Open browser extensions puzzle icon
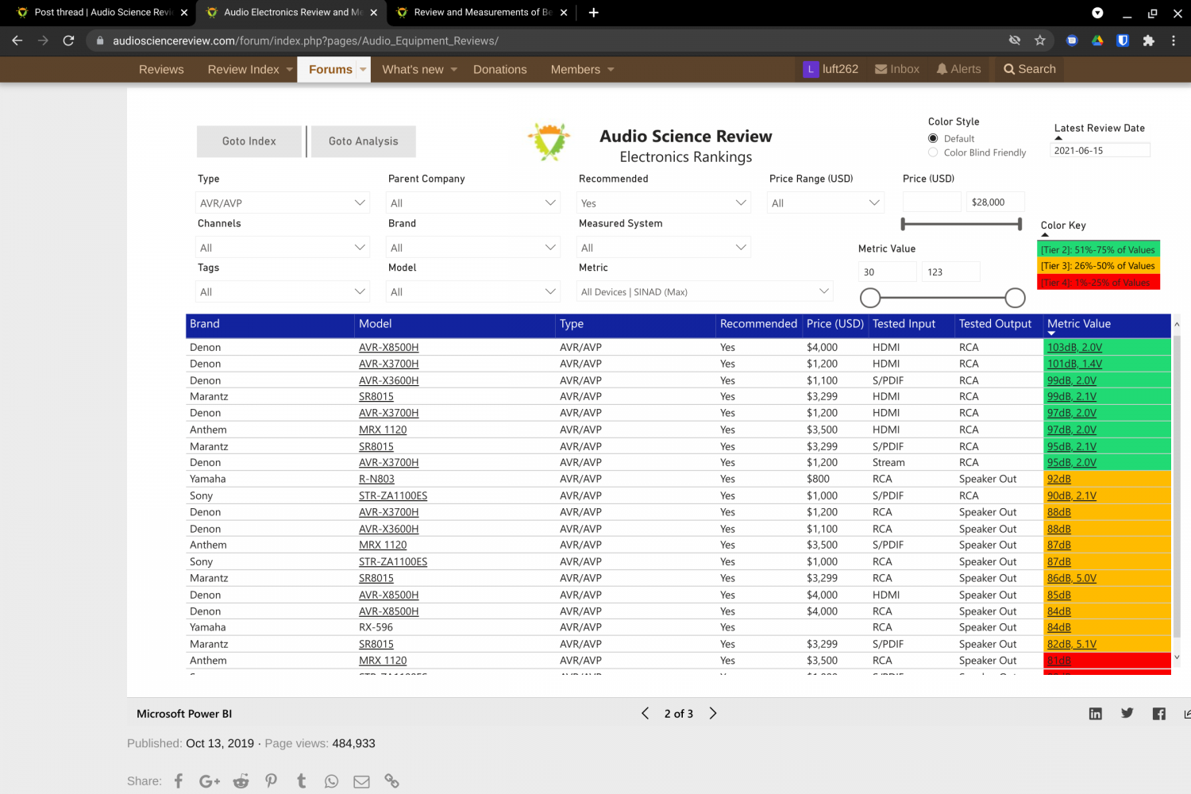Screen dimensions: 1191x794 (1148, 40)
